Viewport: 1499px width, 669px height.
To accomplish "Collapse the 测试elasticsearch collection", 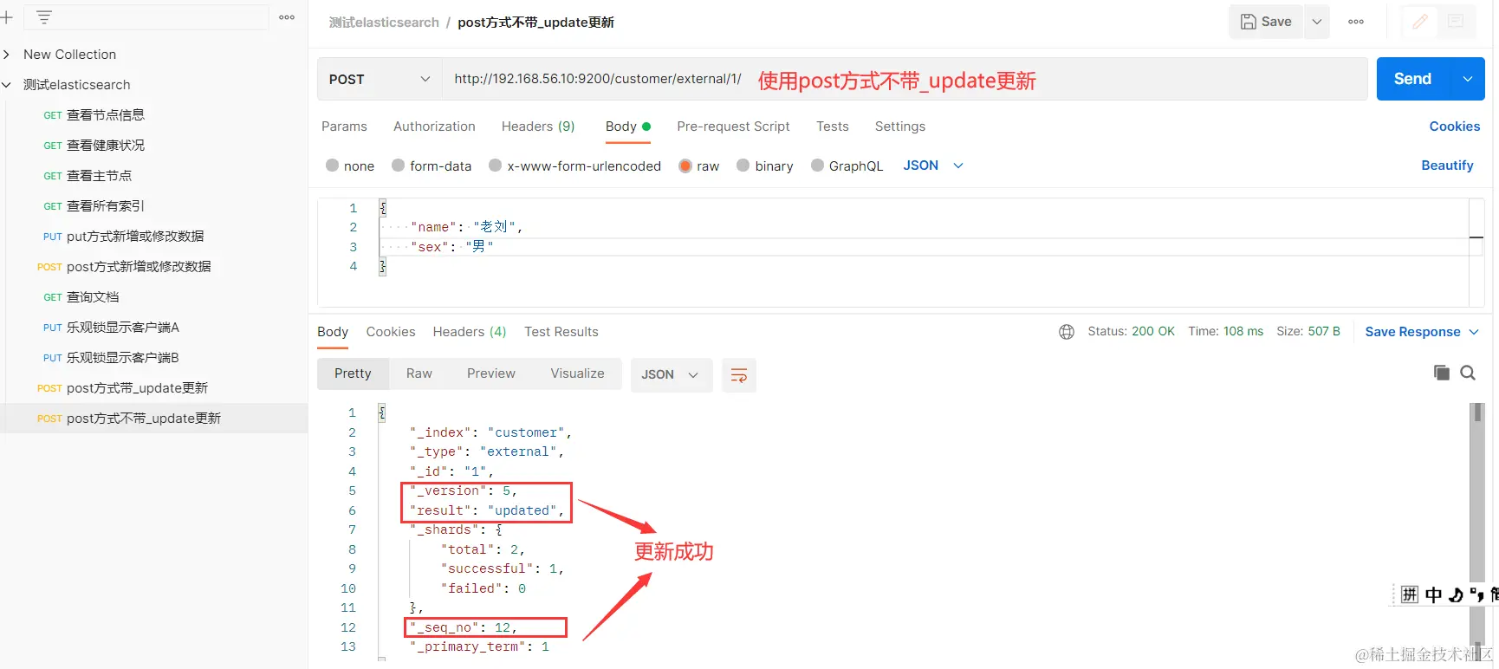I will [x=6, y=85].
